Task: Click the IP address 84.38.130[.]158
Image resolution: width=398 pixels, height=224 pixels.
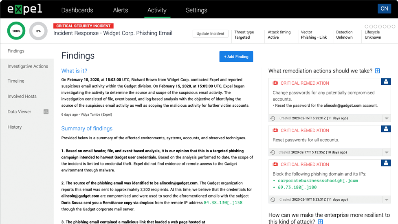Action: click(223, 202)
